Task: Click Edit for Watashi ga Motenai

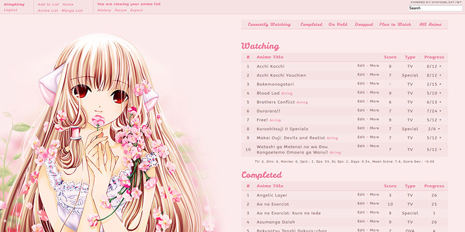Action: pos(361,146)
